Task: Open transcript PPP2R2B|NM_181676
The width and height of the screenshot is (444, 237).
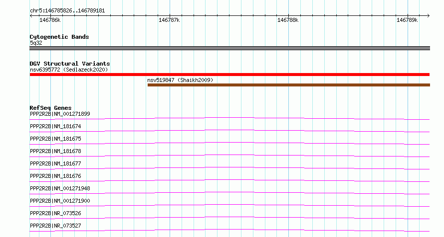Action: tap(55, 176)
